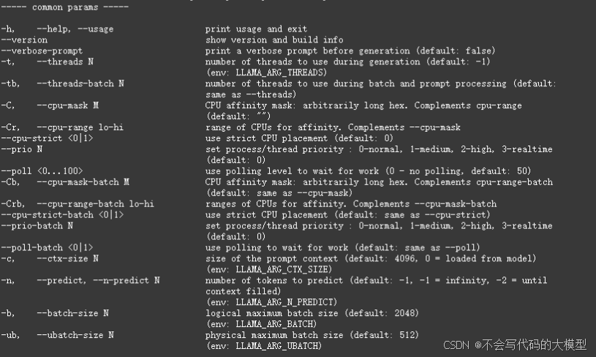Click the --cpu-mask M option

(68, 105)
